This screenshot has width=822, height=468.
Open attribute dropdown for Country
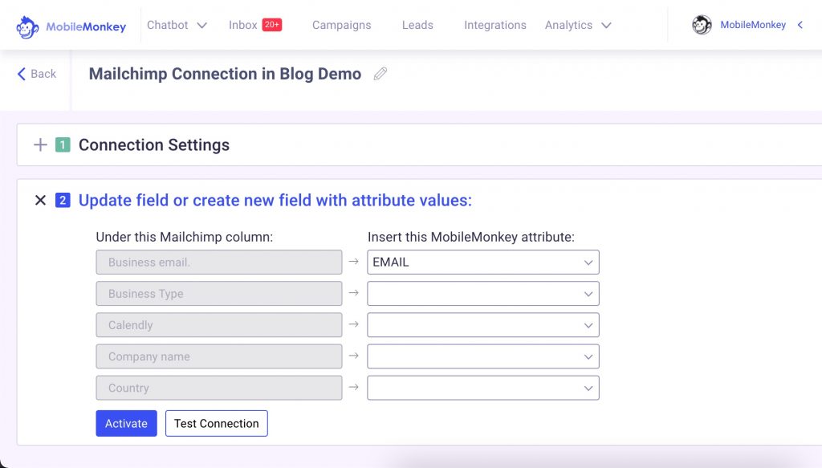[x=482, y=388]
